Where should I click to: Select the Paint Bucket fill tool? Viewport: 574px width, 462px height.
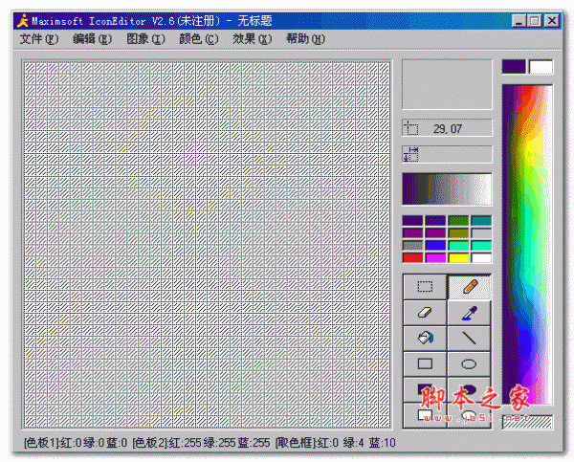tap(425, 339)
